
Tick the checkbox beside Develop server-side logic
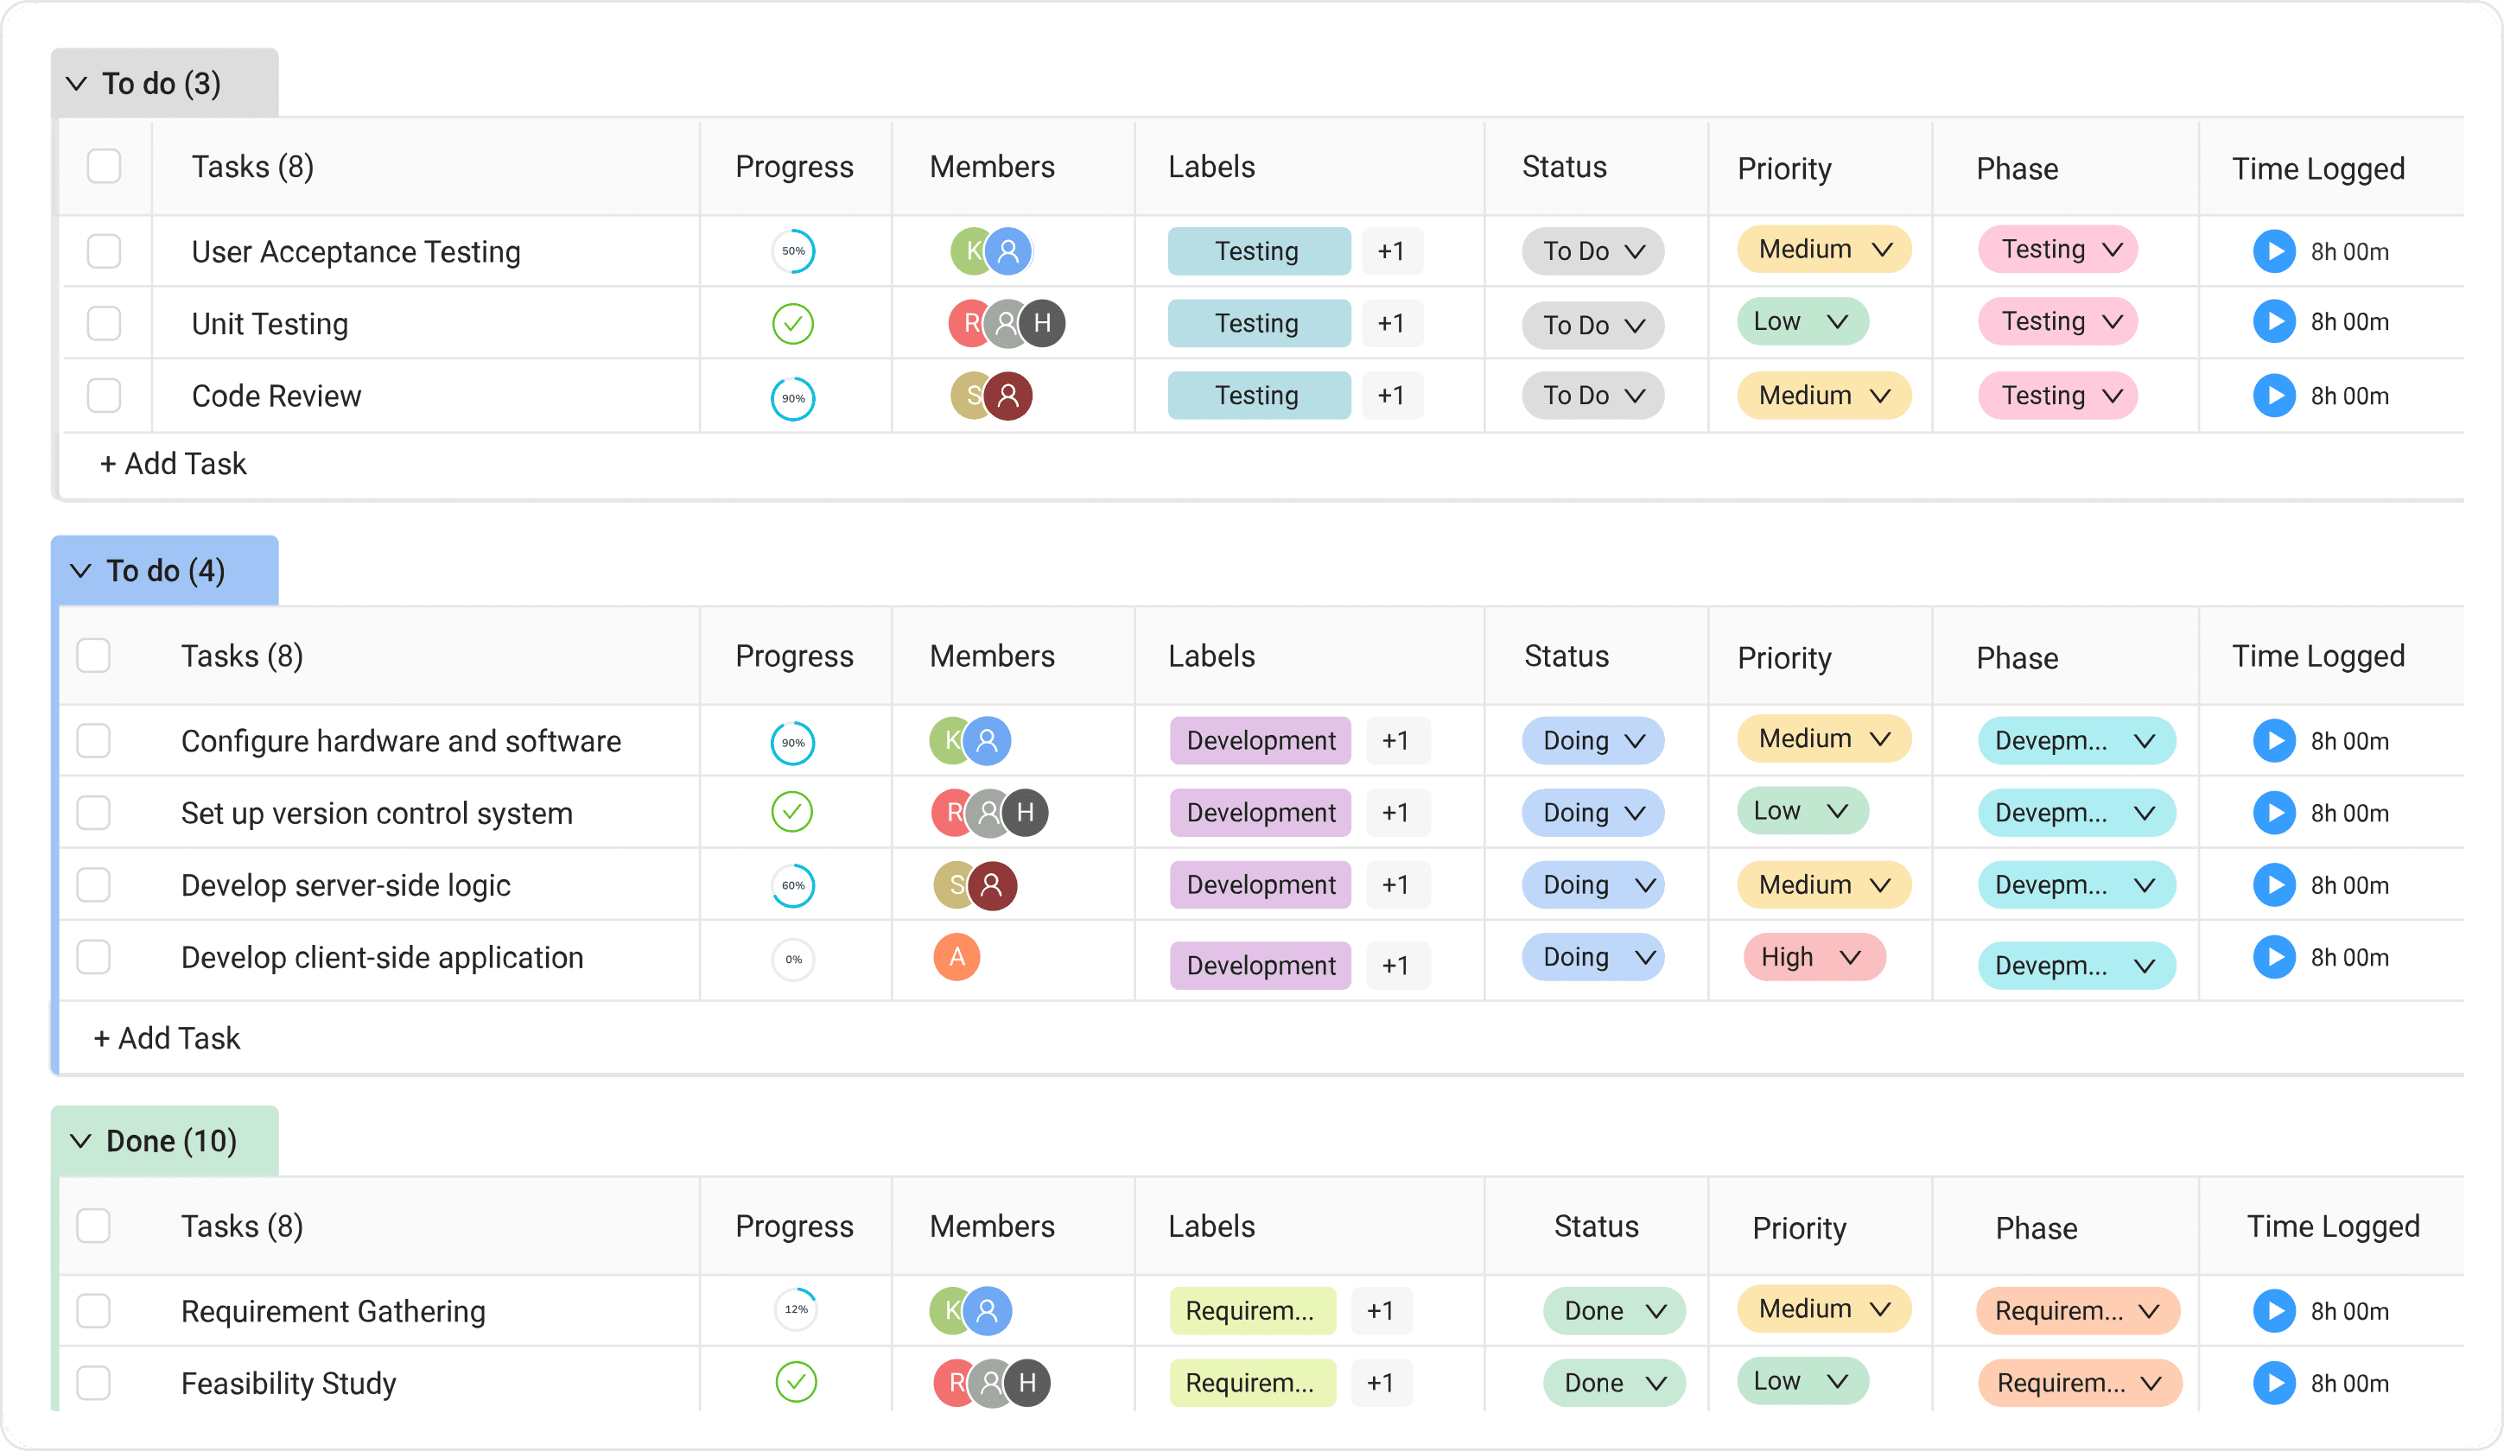(x=92, y=885)
